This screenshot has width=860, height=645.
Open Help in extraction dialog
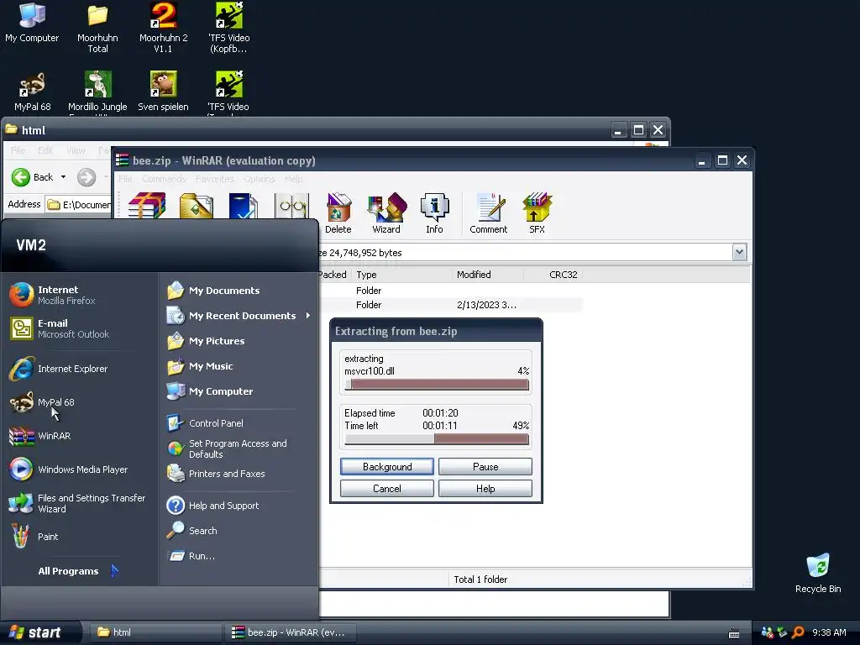pos(485,489)
